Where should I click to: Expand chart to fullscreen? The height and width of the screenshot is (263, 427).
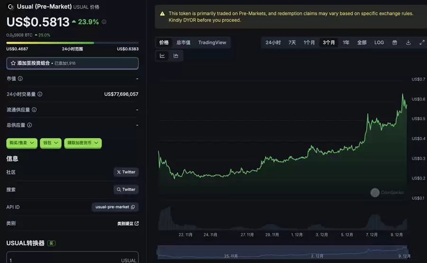[422, 43]
